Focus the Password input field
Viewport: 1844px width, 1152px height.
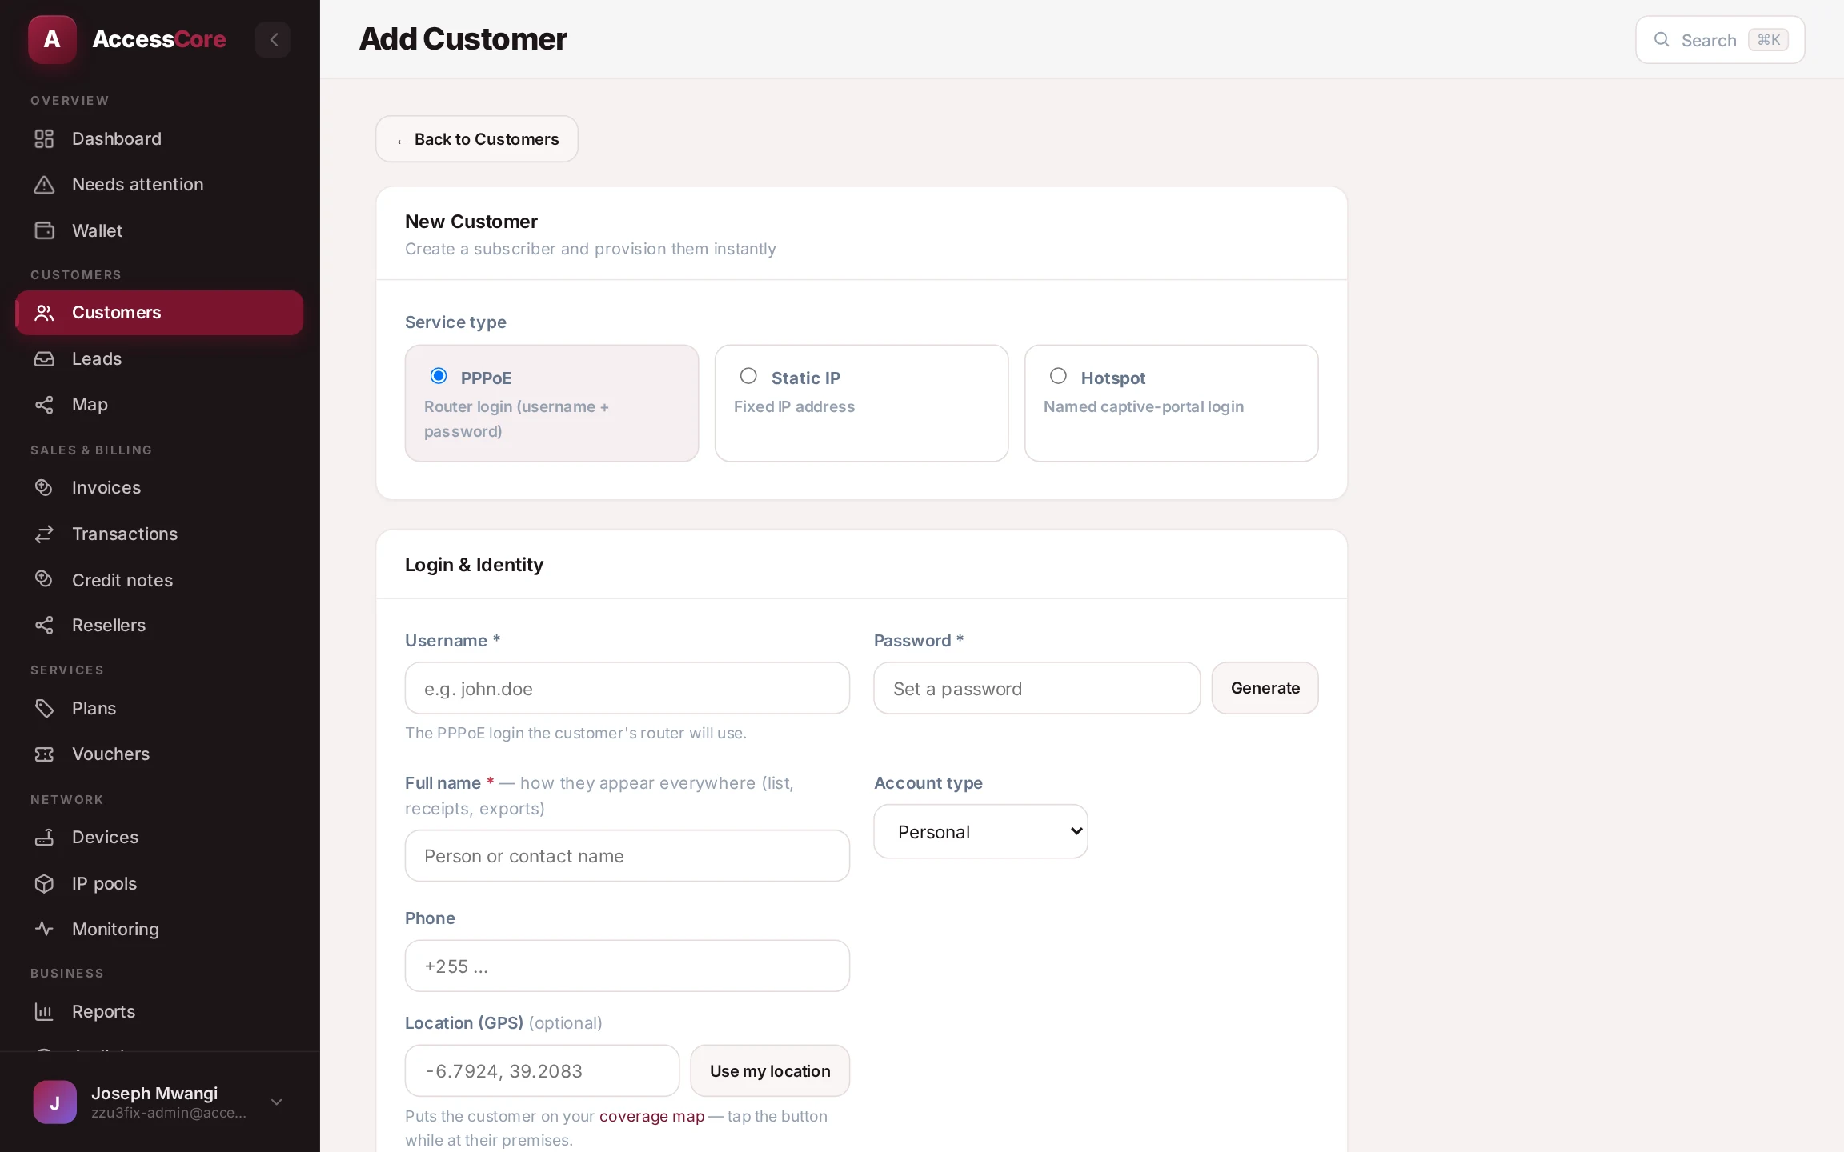tap(1036, 688)
